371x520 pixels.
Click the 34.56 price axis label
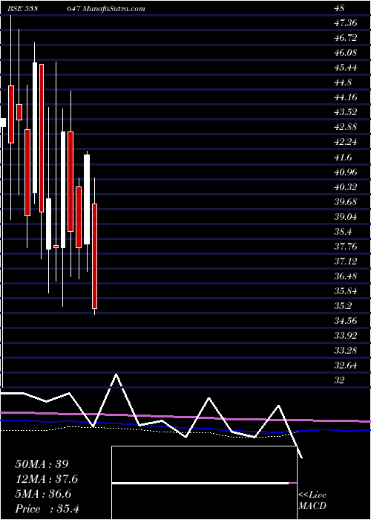pyautogui.click(x=345, y=322)
